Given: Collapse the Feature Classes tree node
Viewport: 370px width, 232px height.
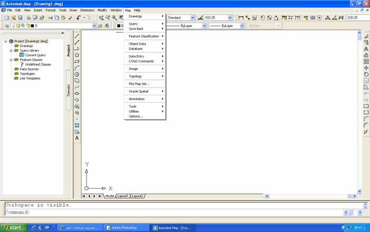Looking at the screenshot, I should pos(11,60).
